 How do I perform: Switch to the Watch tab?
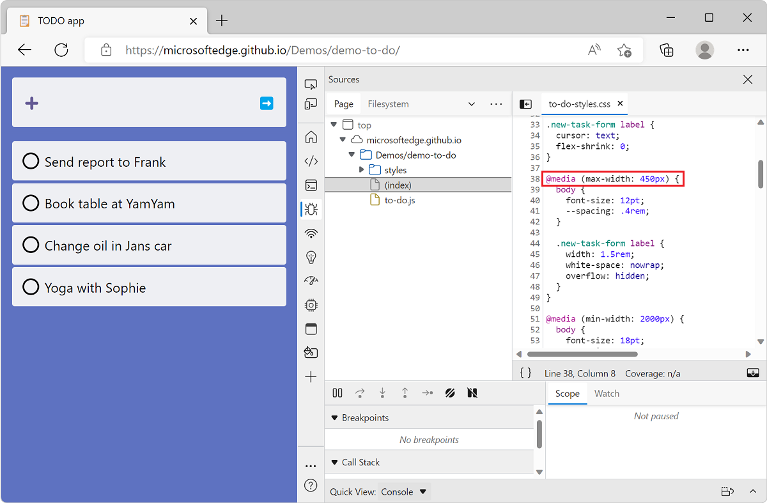point(606,393)
